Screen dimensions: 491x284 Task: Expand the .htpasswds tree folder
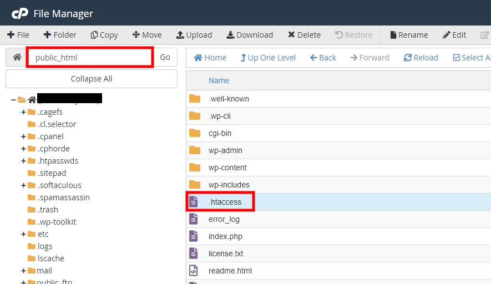tap(23, 161)
